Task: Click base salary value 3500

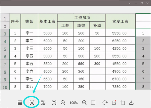Action: (48, 63)
